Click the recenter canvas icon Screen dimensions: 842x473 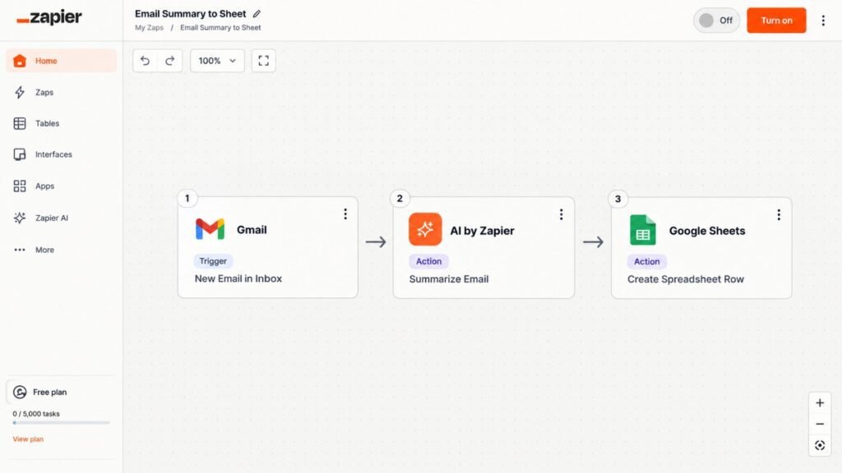820,445
